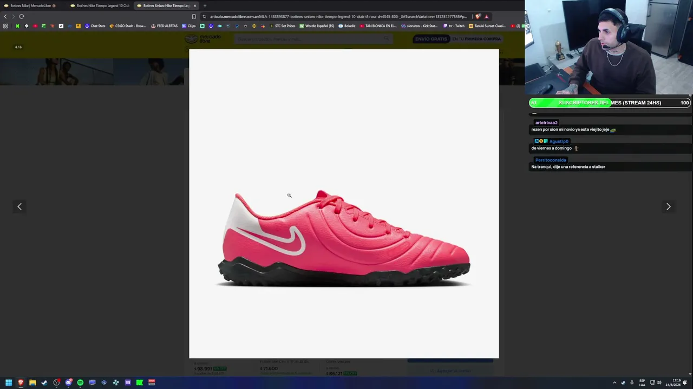Open the STC Set Prices bookmark
The width and height of the screenshot is (693, 389).
(283, 26)
